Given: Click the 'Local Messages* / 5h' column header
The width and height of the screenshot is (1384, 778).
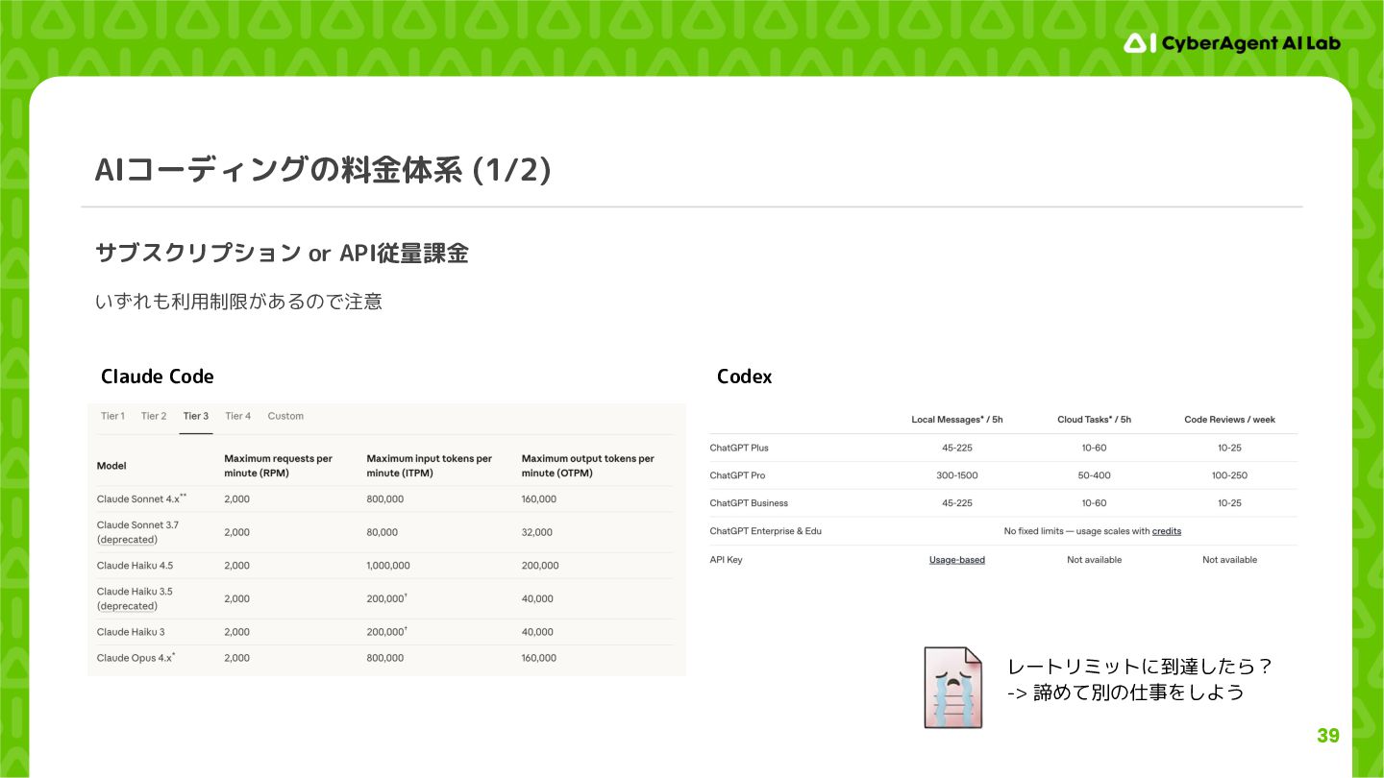Looking at the screenshot, I should pyautogui.click(x=957, y=420).
